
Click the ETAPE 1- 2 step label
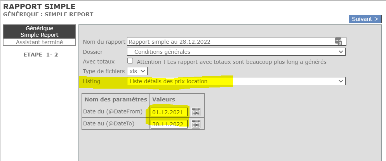(41, 55)
